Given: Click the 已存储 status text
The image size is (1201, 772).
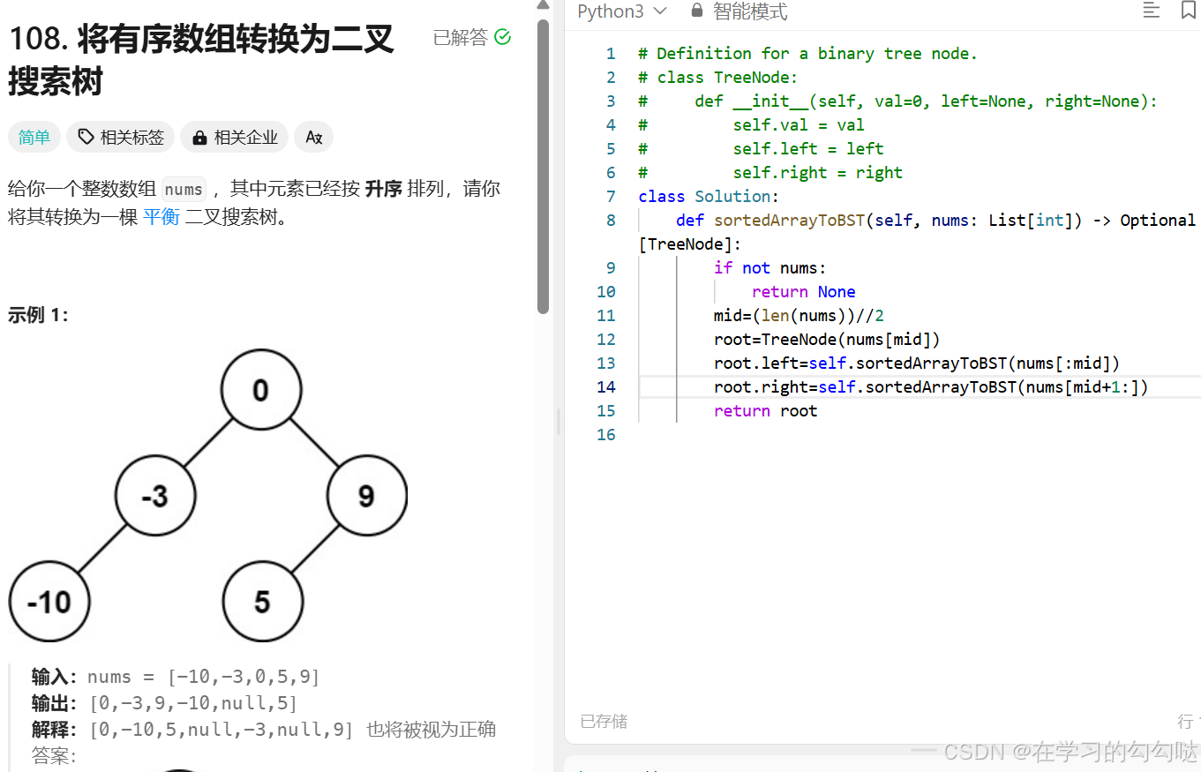Looking at the screenshot, I should click(x=603, y=721).
